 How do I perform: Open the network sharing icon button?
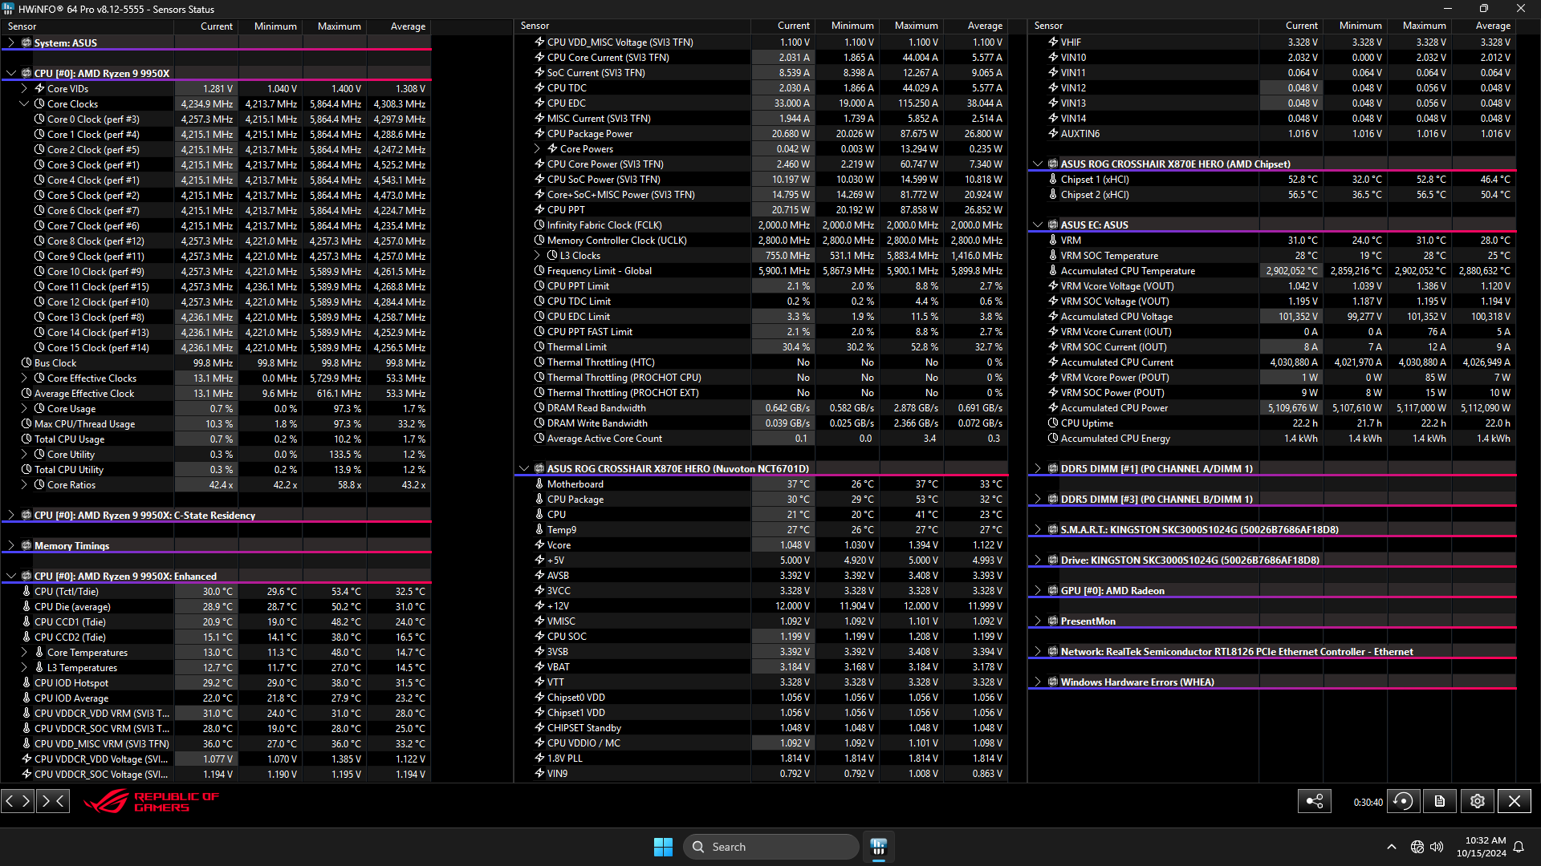tap(1315, 801)
